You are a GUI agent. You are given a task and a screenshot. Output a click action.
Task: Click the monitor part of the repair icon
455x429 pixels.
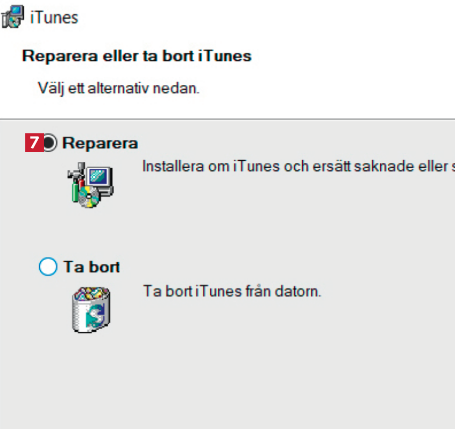[101, 178]
